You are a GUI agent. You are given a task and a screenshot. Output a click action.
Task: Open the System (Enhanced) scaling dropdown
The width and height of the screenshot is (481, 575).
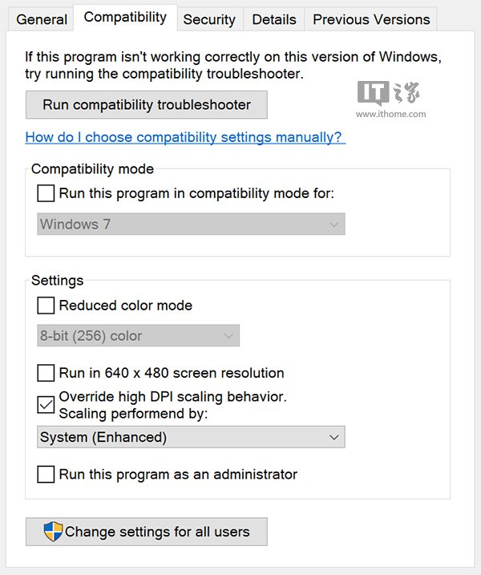coord(191,437)
